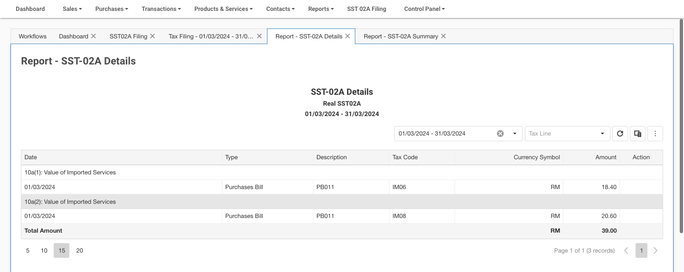Expand the date range dropdown arrow
684x272 pixels.
(x=514, y=134)
